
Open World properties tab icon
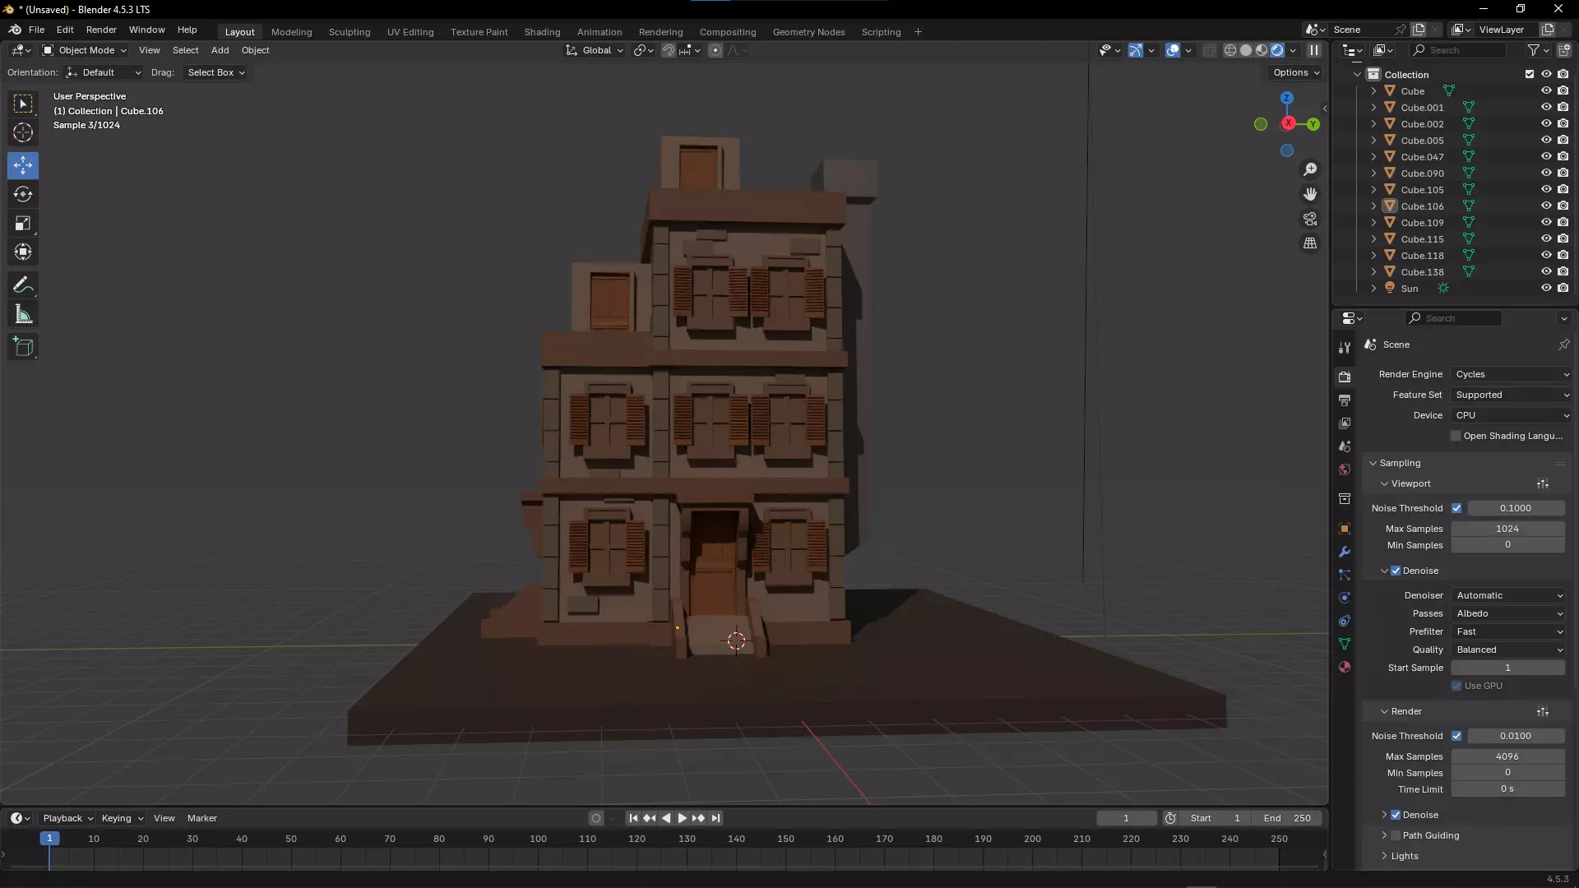coord(1345,469)
